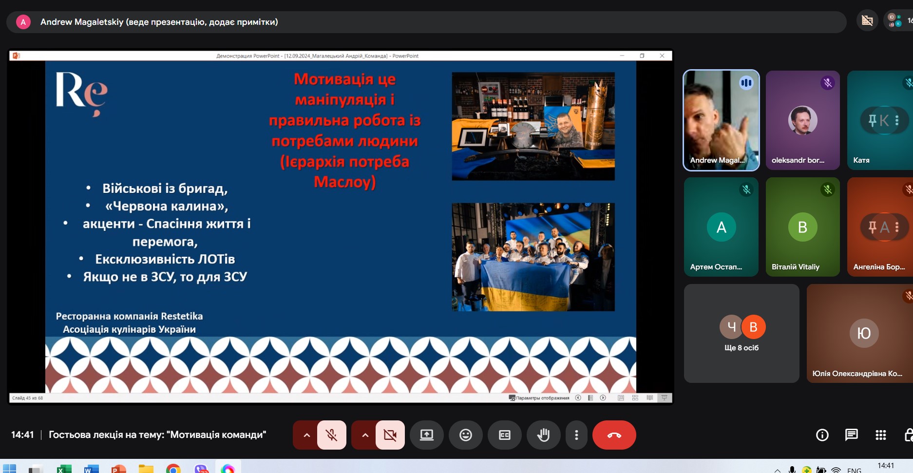Click the raise hand icon
This screenshot has width=913, height=473.
(x=543, y=435)
